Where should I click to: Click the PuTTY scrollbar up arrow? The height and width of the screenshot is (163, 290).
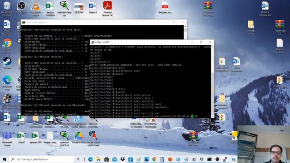(213, 47)
